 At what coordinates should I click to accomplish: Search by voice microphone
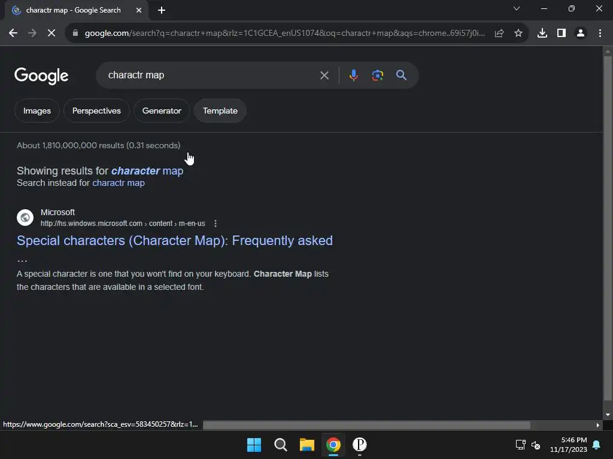click(353, 75)
